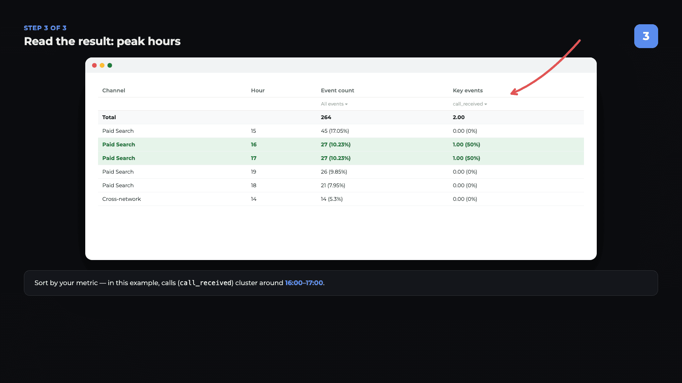Select the Cross-network row
This screenshot has width=682, height=383.
point(341,199)
